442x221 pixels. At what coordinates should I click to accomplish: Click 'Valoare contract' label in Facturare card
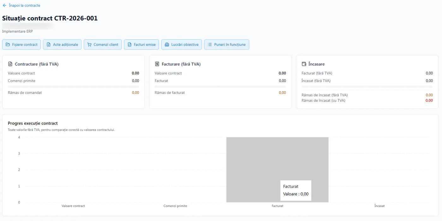[x=168, y=73]
